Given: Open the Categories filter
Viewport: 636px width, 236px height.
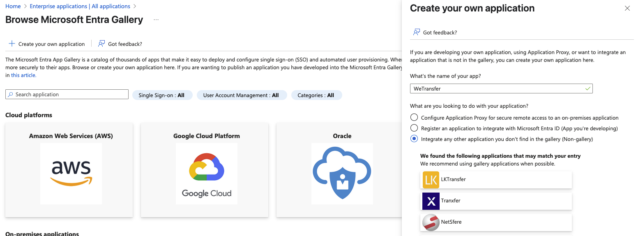Looking at the screenshot, I should pos(316,95).
